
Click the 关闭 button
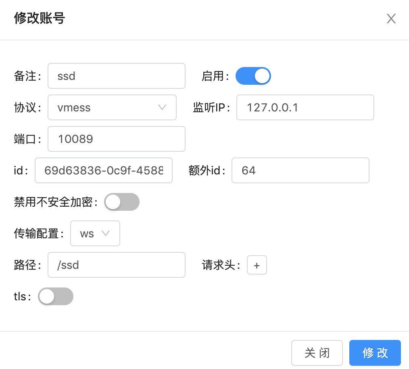pyautogui.click(x=317, y=353)
